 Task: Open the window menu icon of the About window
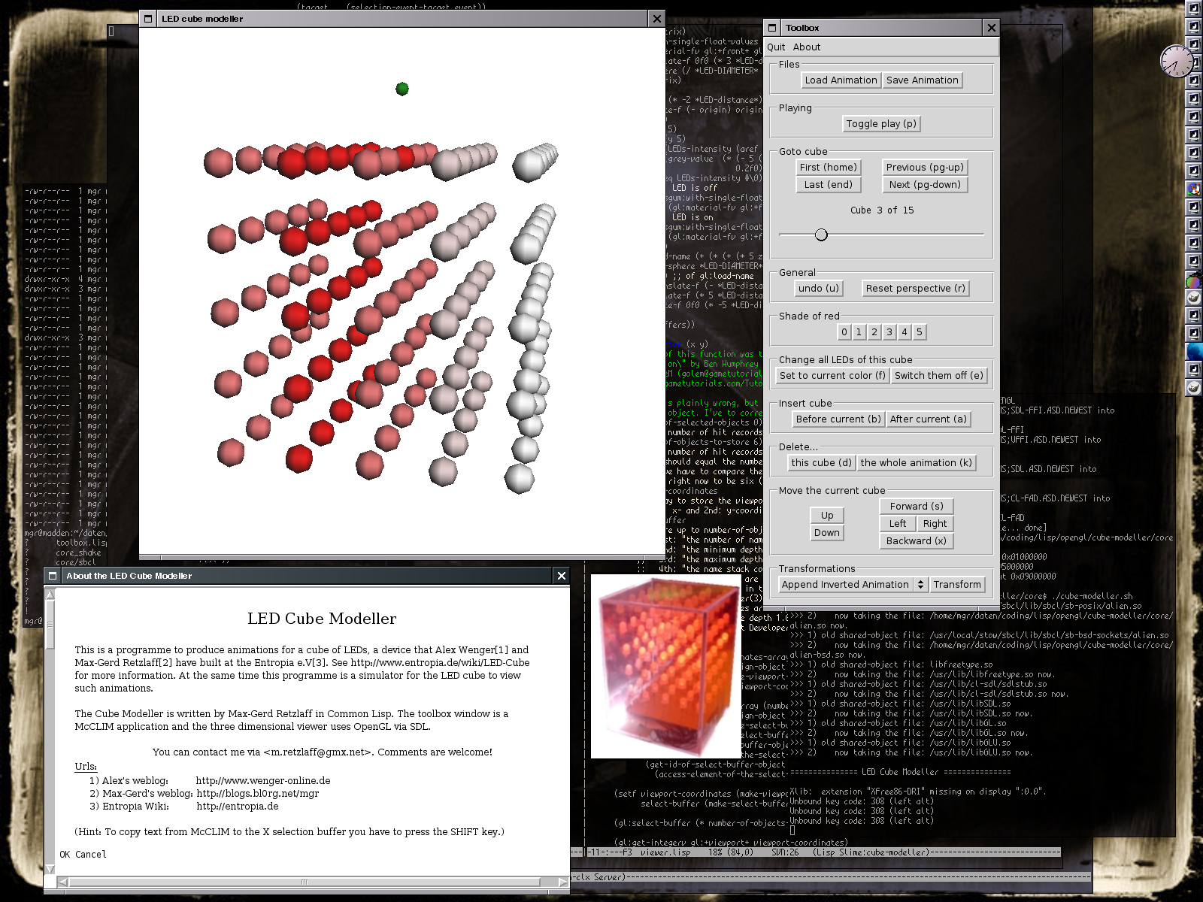click(x=53, y=576)
